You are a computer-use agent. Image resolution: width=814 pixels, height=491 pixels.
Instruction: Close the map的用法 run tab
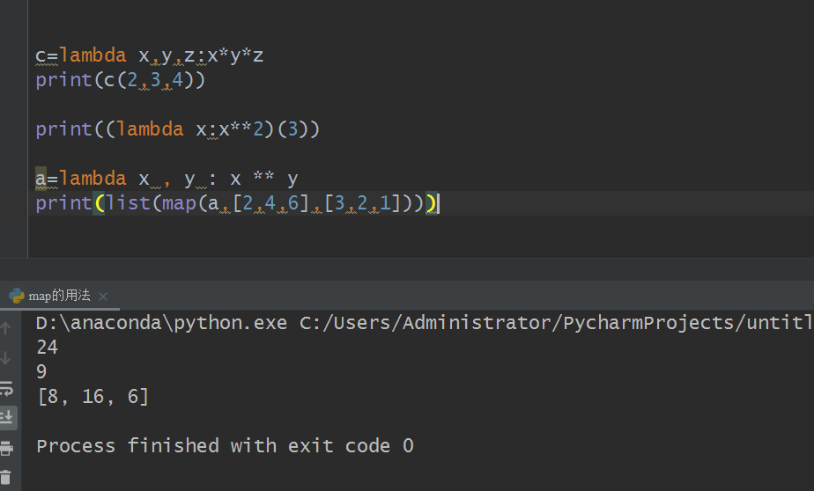pyautogui.click(x=102, y=297)
